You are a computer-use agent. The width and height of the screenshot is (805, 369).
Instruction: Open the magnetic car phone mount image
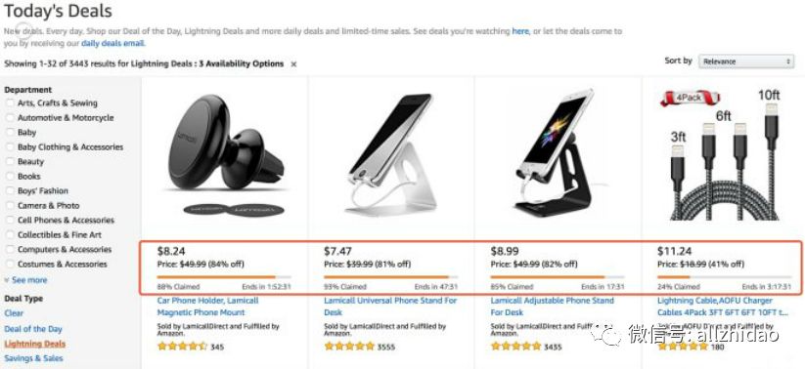tap(226, 155)
